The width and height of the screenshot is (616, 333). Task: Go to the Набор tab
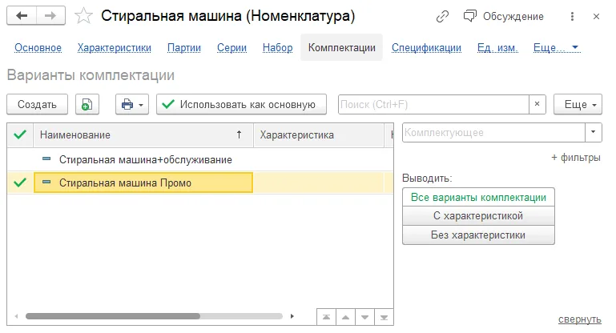(x=278, y=48)
